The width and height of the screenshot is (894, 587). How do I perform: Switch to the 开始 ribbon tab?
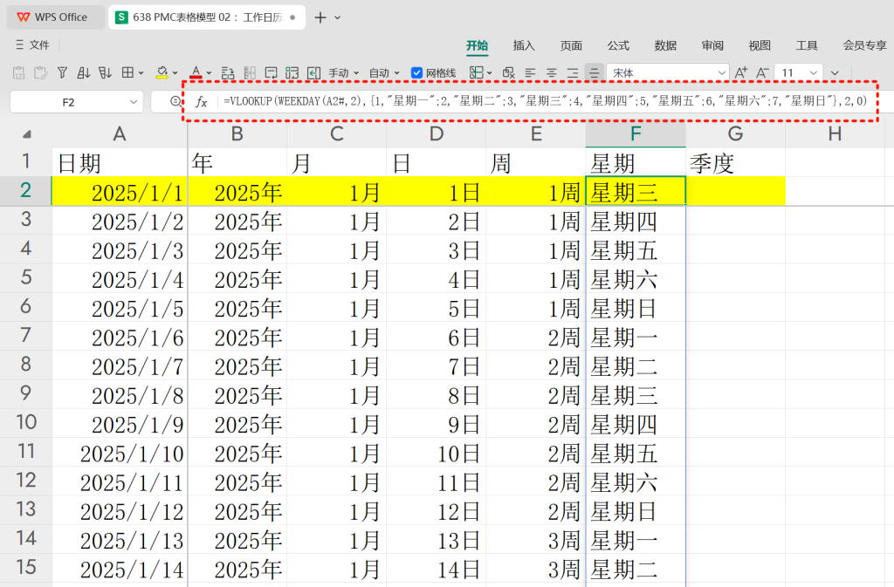pyautogui.click(x=477, y=45)
